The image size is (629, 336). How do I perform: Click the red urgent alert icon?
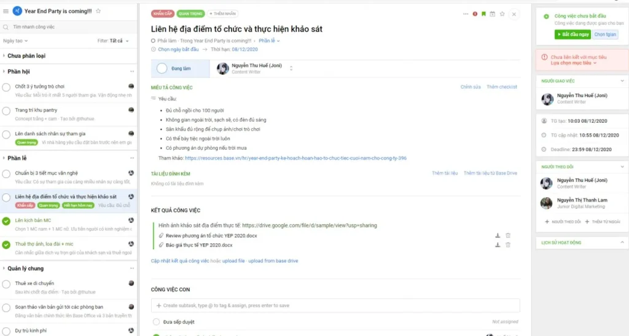pos(475,14)
